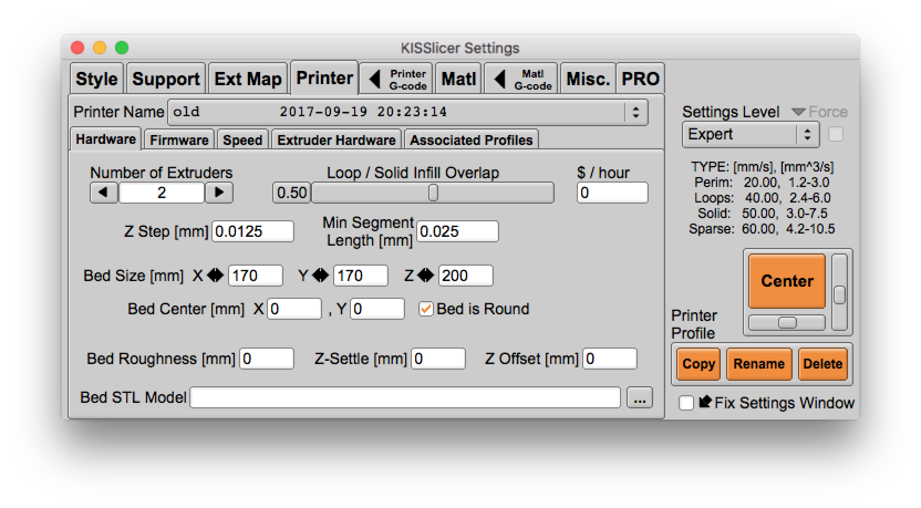921x508 pixels.
Task: Go to the Misc. tab
Action: pyautogui.click(x=588, y=79)
